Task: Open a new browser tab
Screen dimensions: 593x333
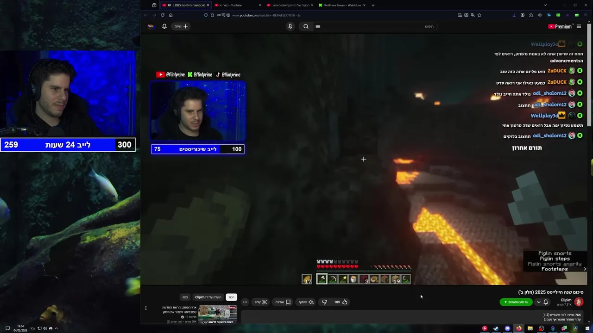Action: [373, 5]
